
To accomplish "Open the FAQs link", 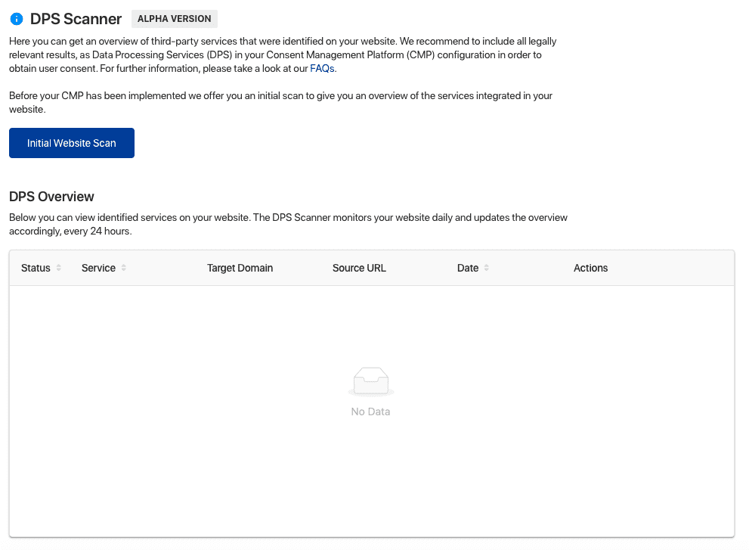I will (322, 68).
